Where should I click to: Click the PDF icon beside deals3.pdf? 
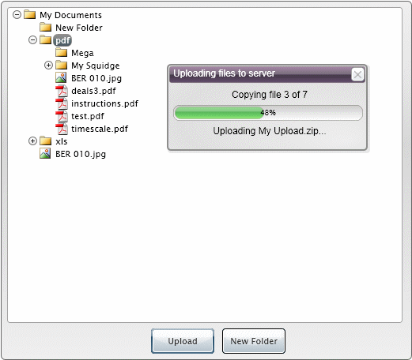coord(62,91)
